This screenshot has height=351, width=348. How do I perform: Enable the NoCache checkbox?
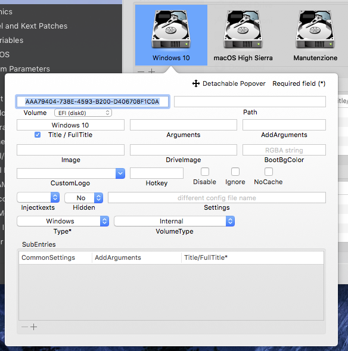coord(269,172)
